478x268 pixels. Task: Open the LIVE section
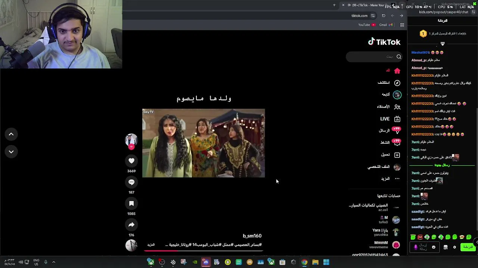coord(390,119)
